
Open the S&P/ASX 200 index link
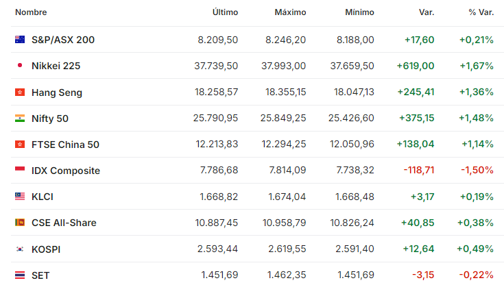pyautogui.click(x=63, y=40)
